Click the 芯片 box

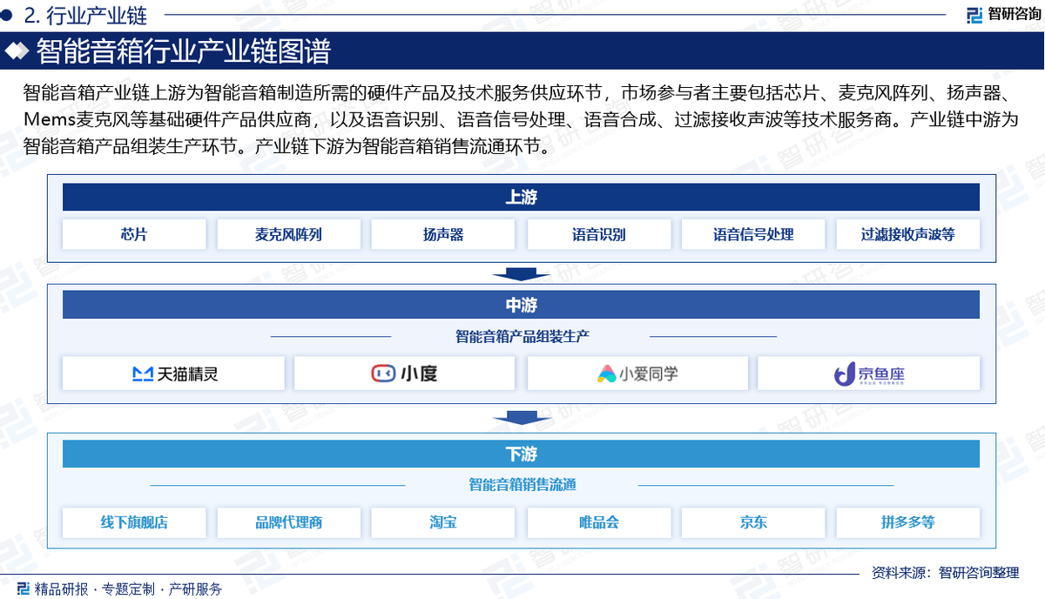134,234
